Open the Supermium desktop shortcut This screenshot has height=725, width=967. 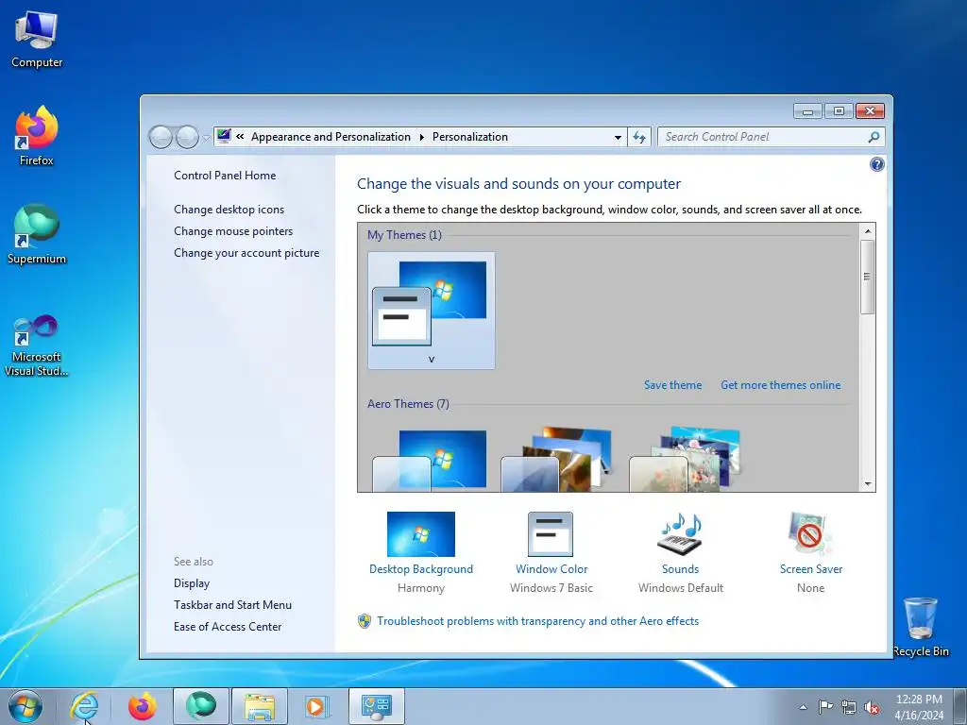tap(37, 234)
